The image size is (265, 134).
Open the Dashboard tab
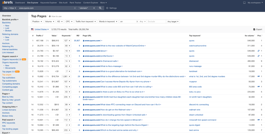[20, 3]
